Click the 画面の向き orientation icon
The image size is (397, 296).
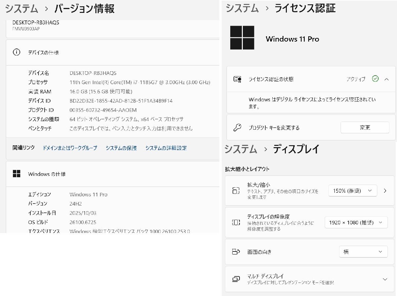tap(236, 251)
